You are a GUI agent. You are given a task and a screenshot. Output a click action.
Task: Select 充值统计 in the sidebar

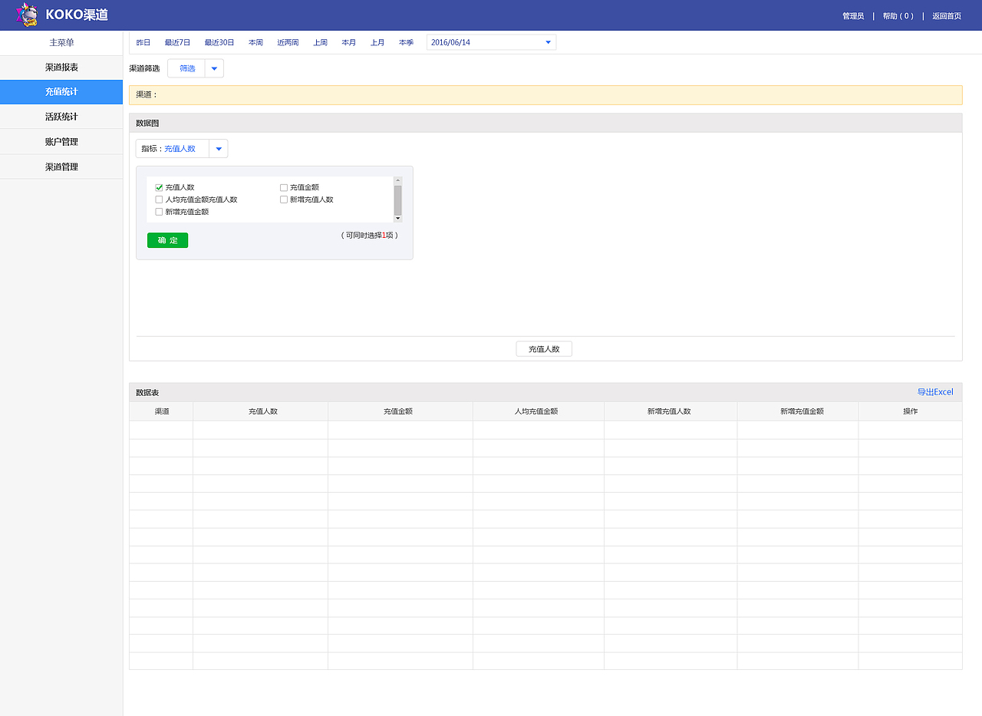[61, 92]
